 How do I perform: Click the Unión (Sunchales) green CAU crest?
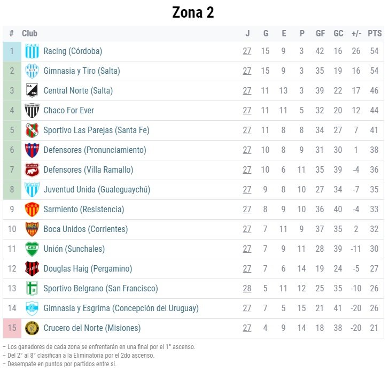(x=32, y=249)
